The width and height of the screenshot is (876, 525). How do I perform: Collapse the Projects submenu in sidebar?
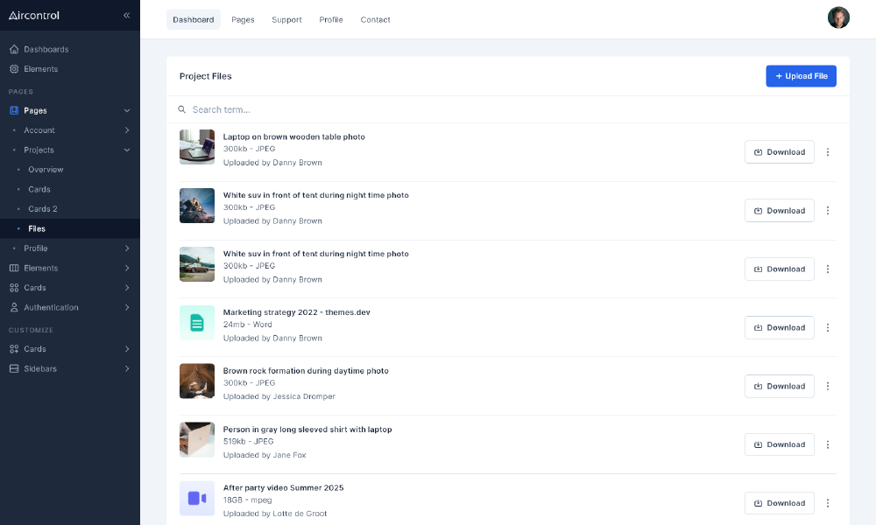click(x=127, y=150)
